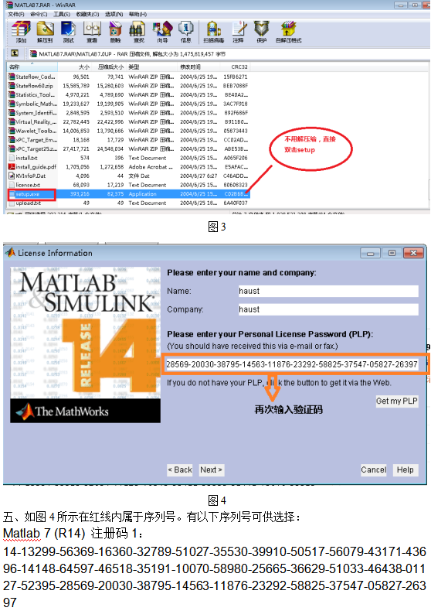Select the xPC_Target_Em... archive icon
The height and width of the screenshot is (611, 431).
point(12,140)
